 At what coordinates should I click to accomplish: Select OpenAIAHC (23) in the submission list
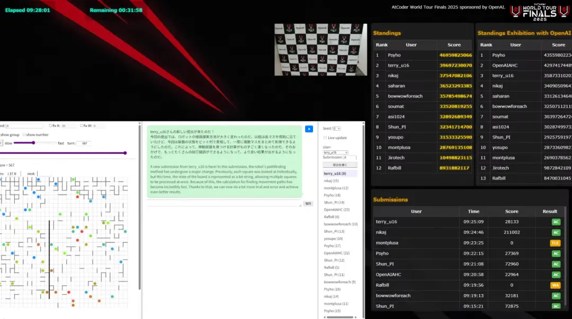(337, 209)
